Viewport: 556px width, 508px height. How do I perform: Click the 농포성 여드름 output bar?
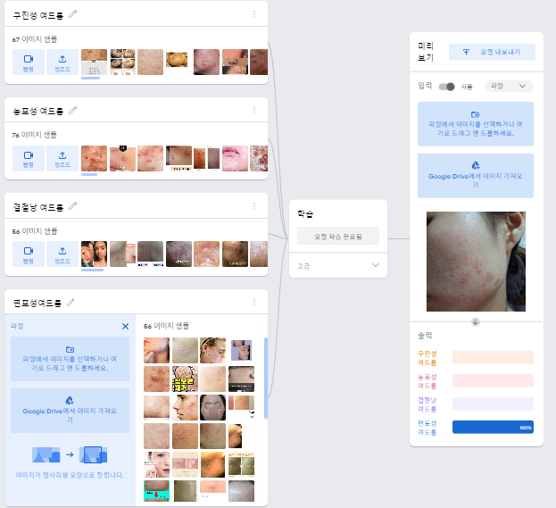point(493,380)
